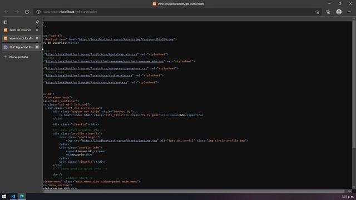The width and height of the screenshot is (356, 200).
Task: Minimize the browser window
Action: pos(329,4)
